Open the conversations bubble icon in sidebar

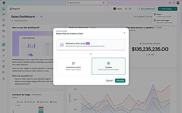(4, 37)
